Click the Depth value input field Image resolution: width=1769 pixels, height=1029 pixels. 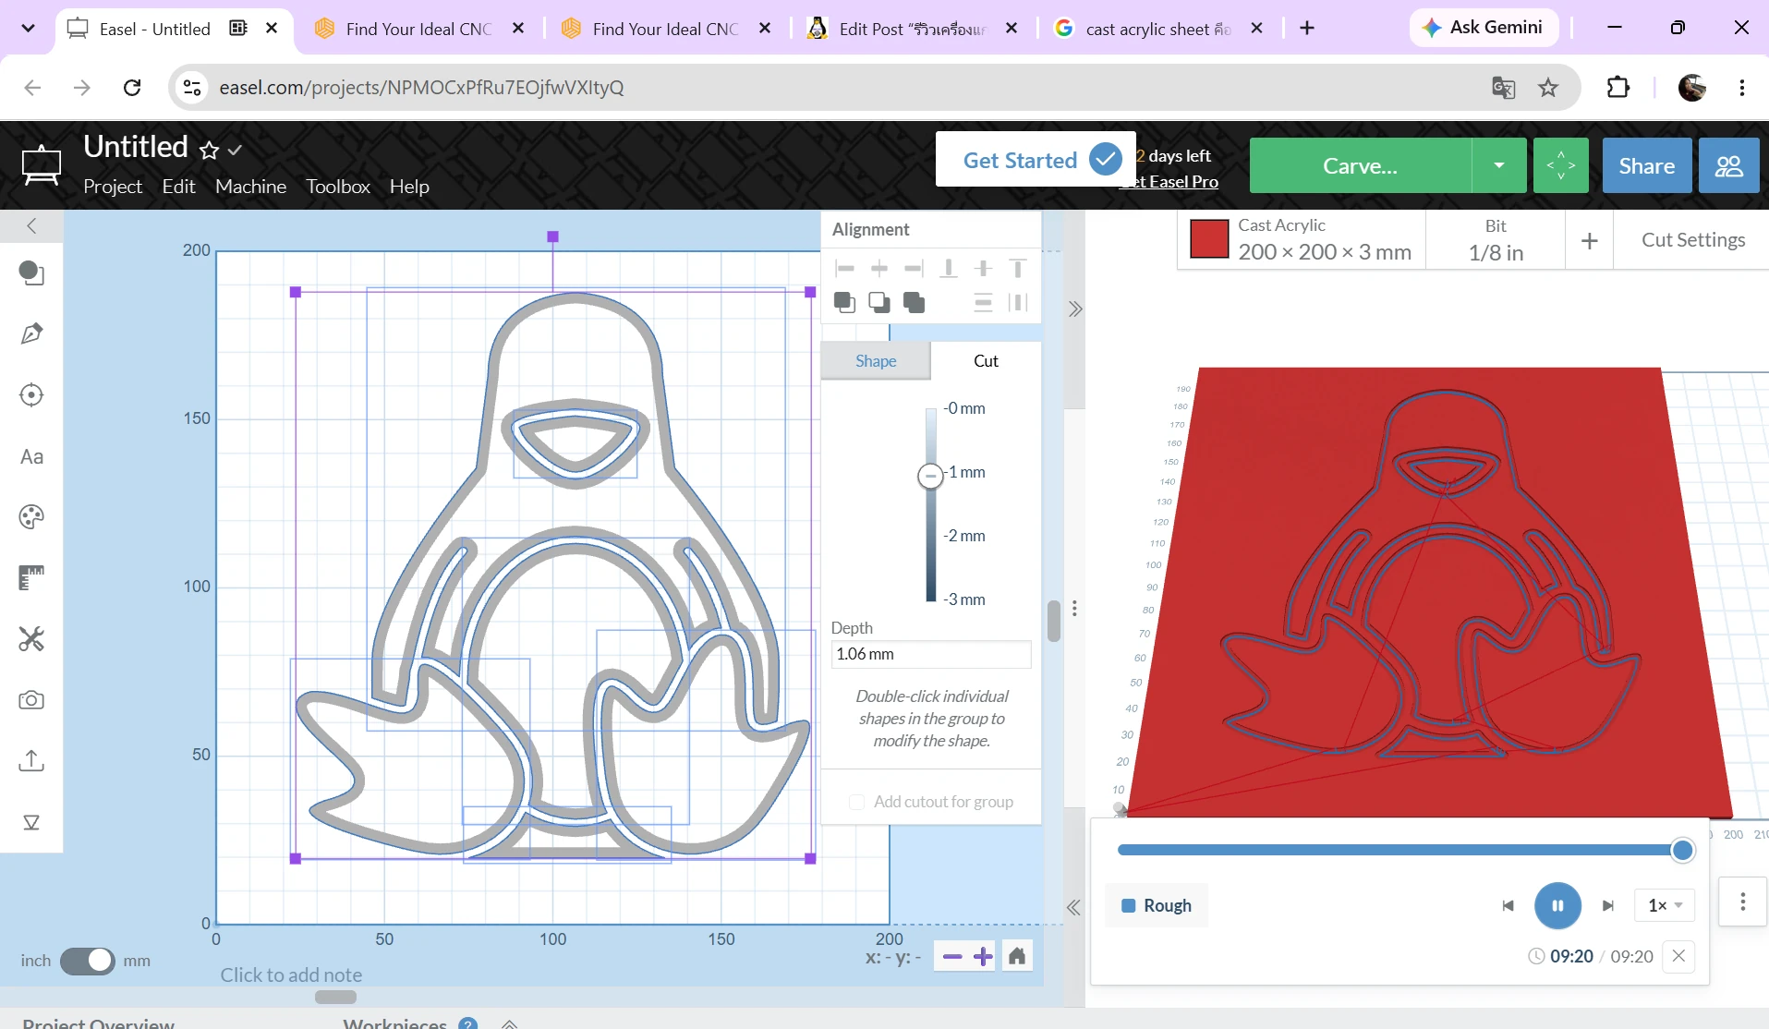[930, 654]
